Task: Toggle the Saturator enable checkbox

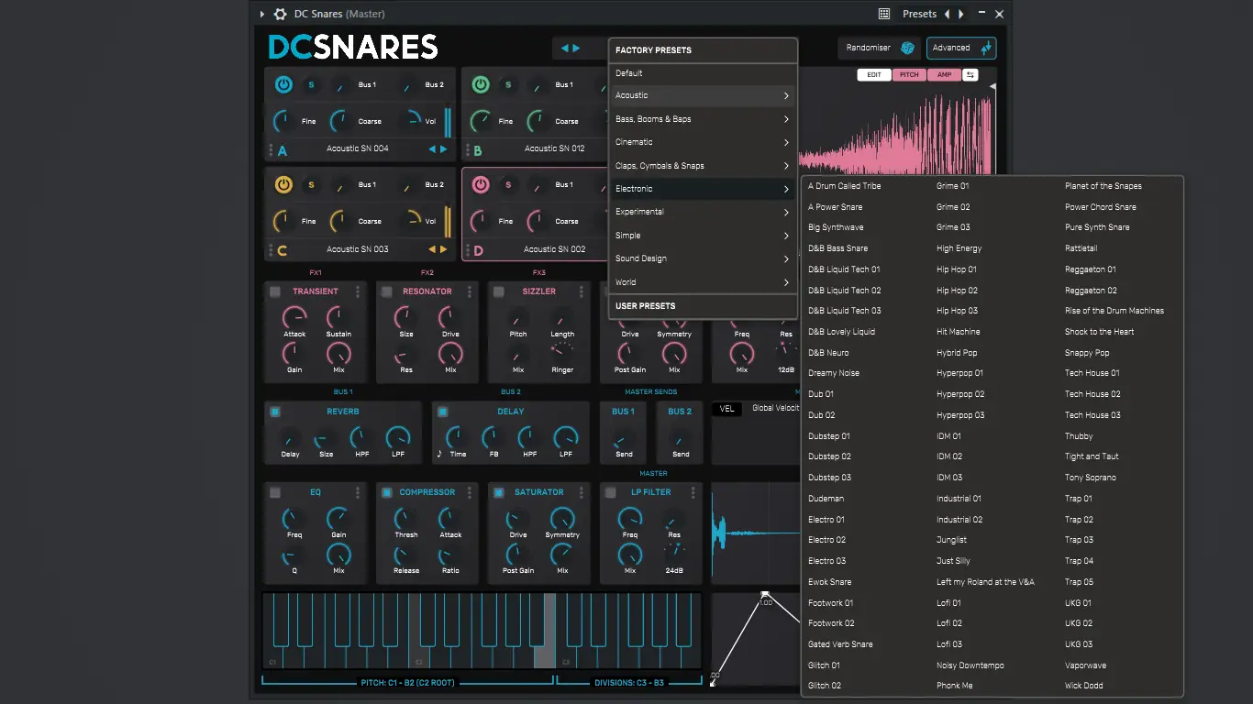Action: (499, 492)
